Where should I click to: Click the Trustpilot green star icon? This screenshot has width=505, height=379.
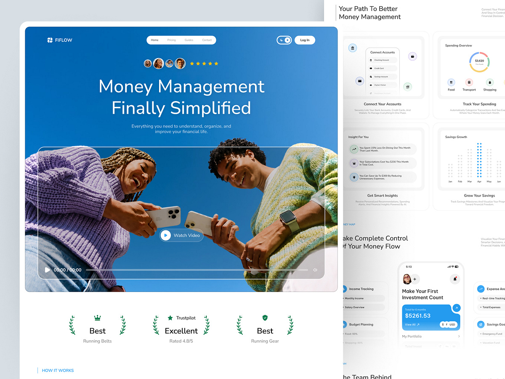coord(170,318)
